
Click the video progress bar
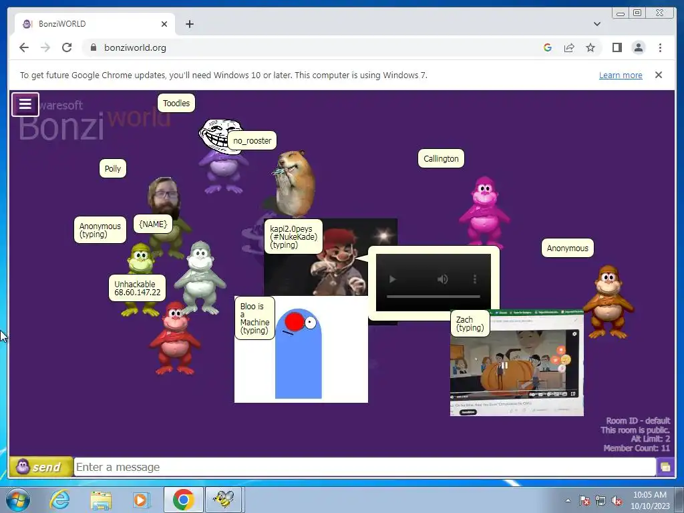click(433, 297)
